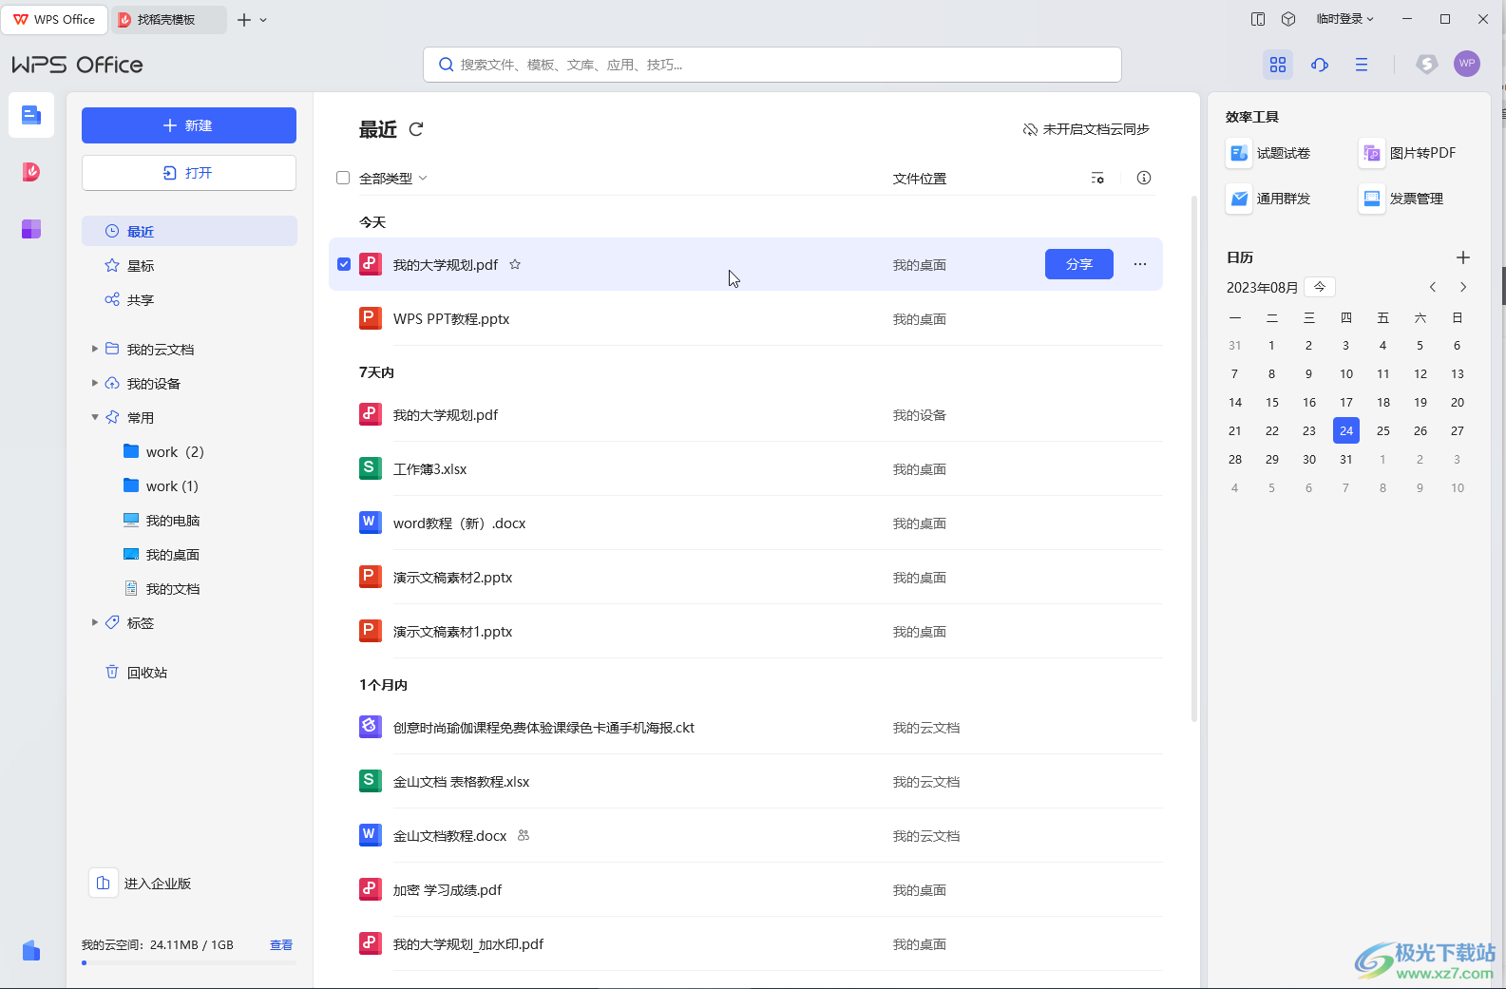Click the blue bottom-left sidebar icon
The image size is (1506, 989).
pos(31,950)
